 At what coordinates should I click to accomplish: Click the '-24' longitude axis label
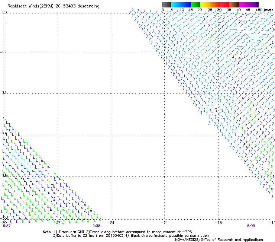[111, 223]
